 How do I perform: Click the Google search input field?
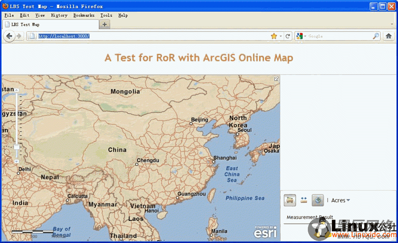point(339,36)
